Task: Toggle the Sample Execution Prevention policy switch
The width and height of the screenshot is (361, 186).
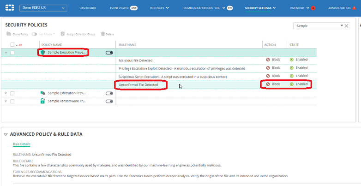Action: 109,53
